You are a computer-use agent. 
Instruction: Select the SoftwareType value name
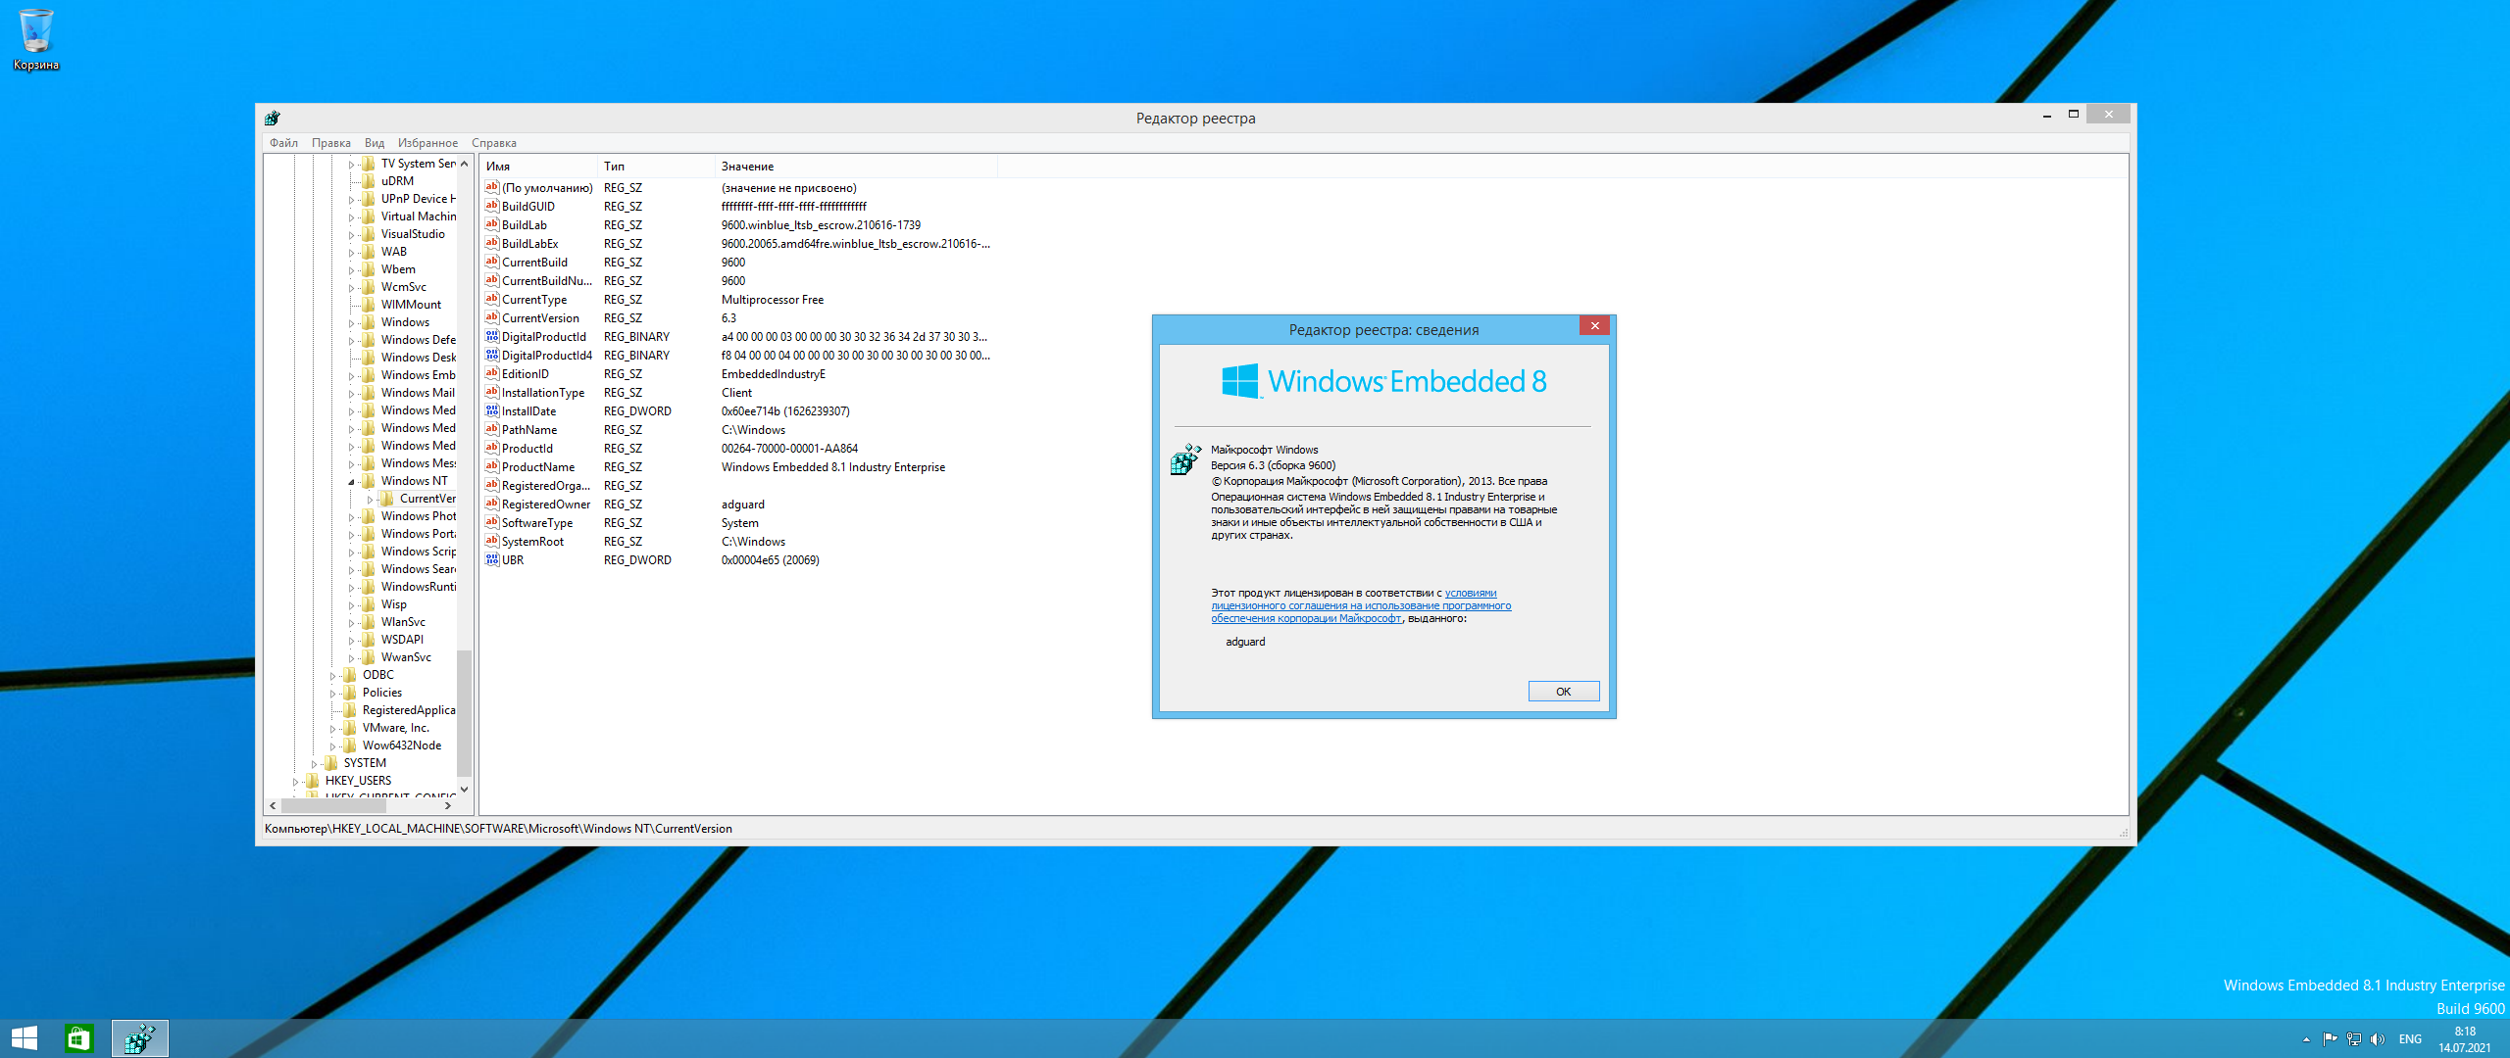click(537, 522)
